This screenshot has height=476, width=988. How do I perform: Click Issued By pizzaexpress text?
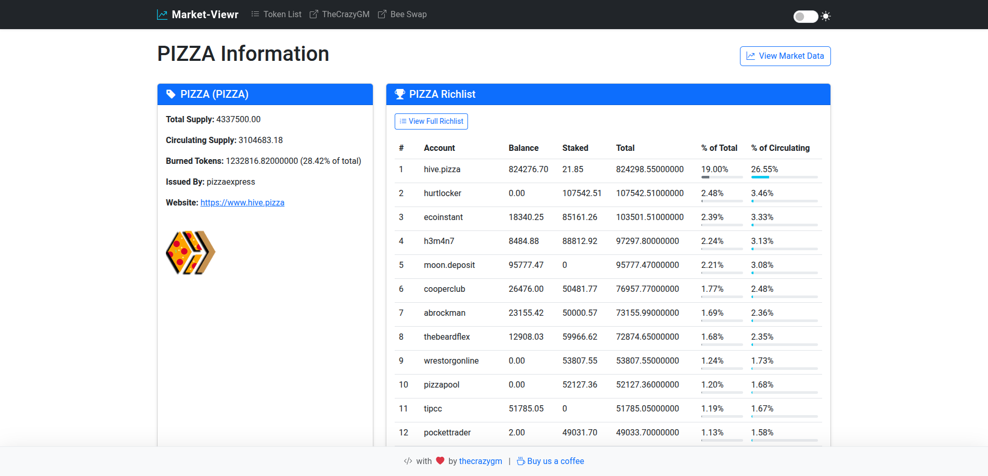pyautogui.click(x=211, y=182)
